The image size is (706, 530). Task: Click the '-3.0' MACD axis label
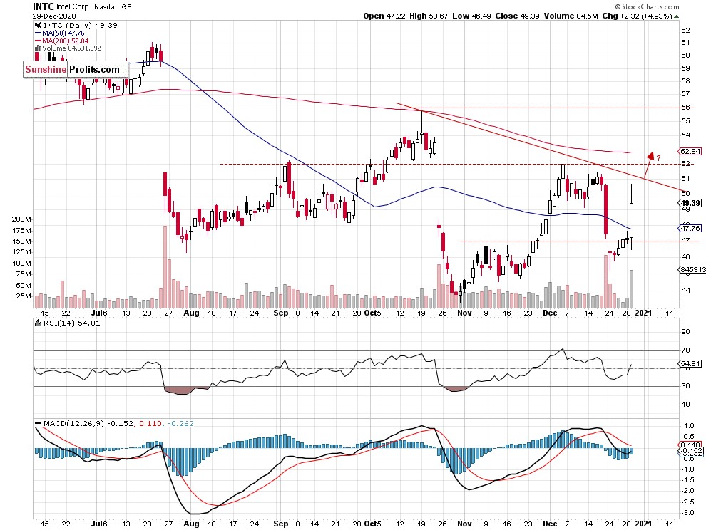click(x=687, y=512)
